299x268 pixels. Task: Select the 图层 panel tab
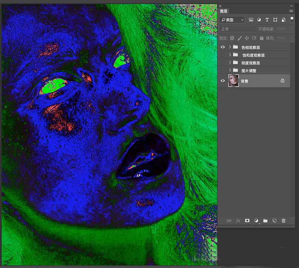click(224, 11)
